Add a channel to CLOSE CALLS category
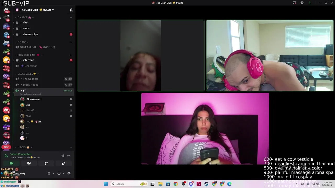This screenshot has height=188, width=335. tap(71, 74)
